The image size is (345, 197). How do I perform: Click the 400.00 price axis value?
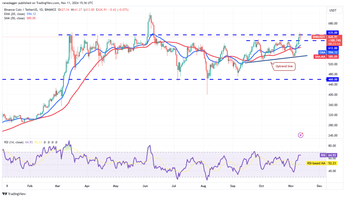coord(333,95)
